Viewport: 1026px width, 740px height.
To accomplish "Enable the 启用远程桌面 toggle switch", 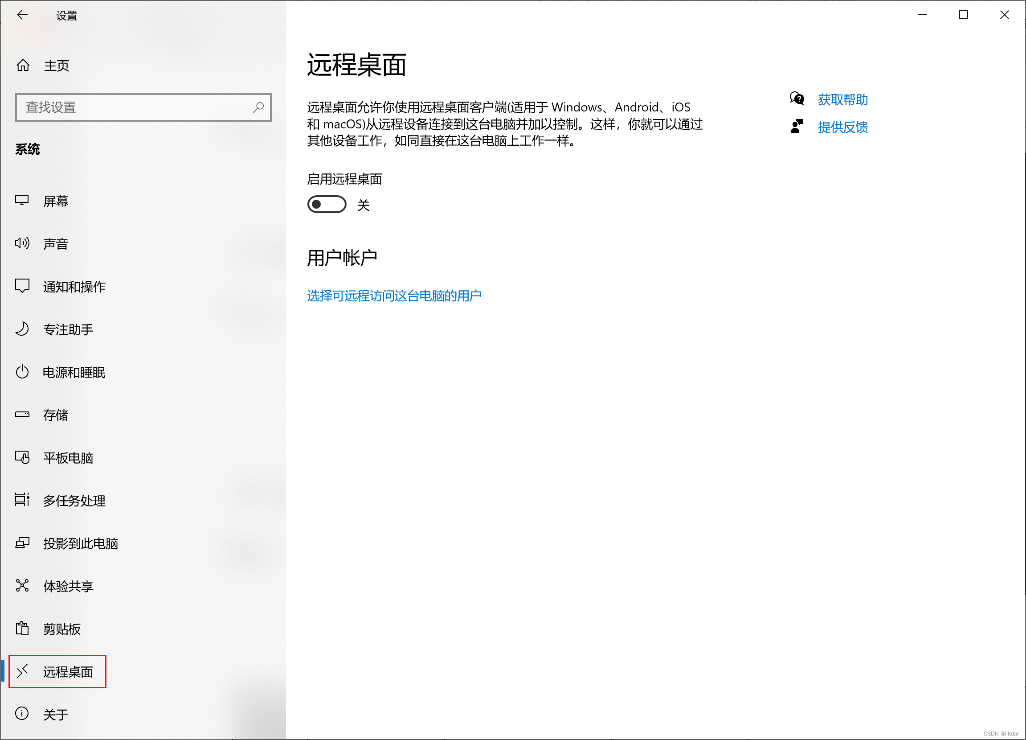I will 327,205.
